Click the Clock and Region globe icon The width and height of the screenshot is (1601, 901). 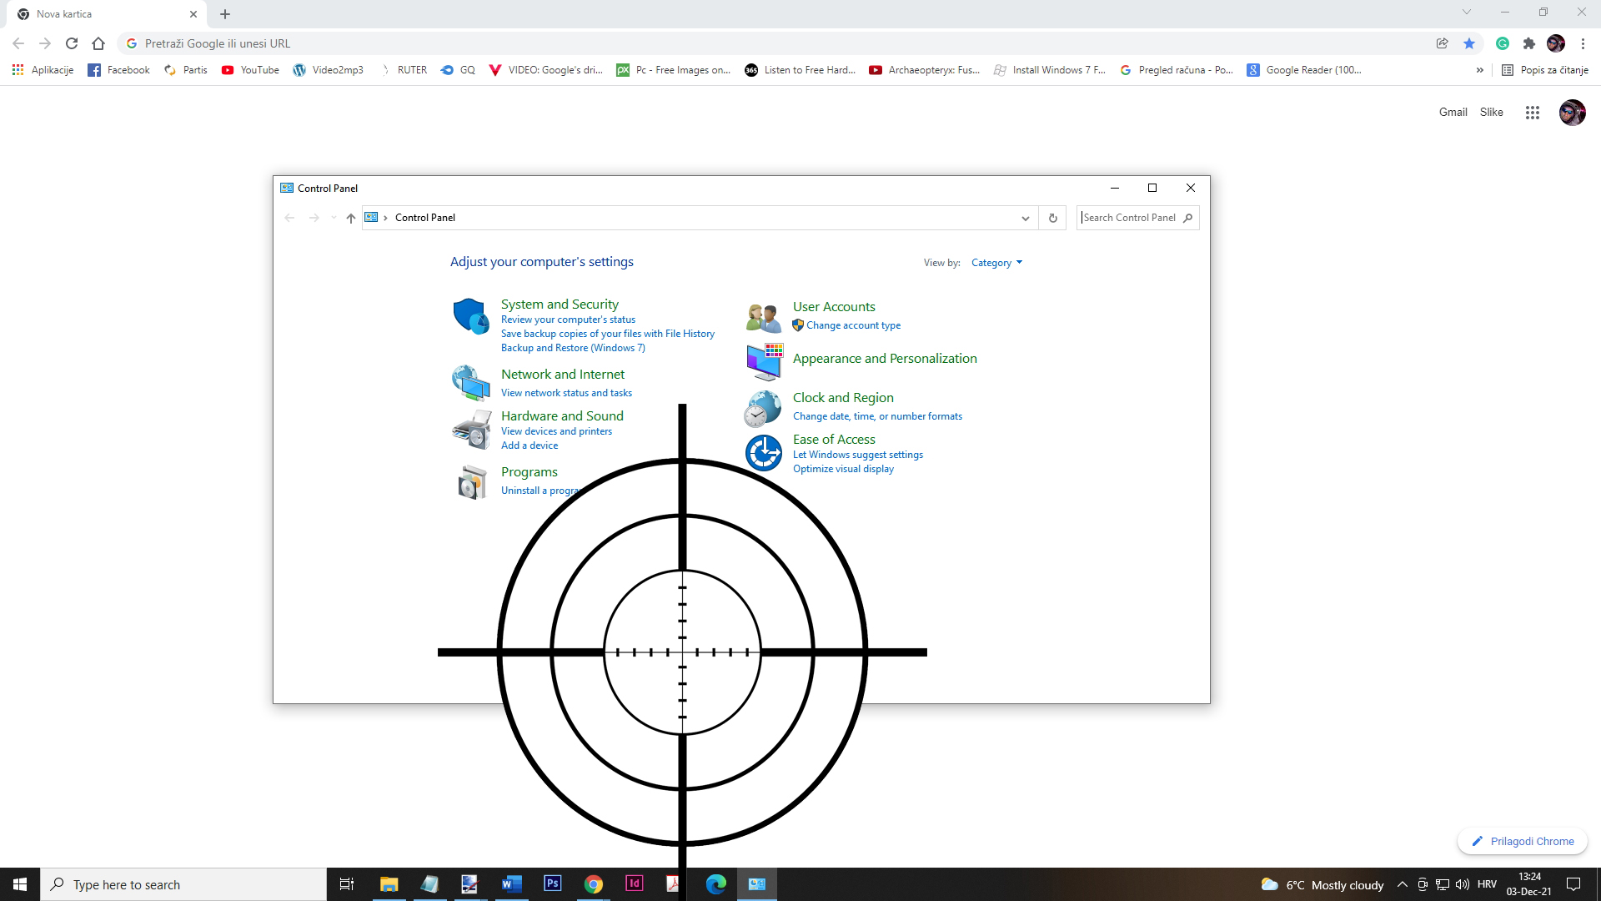pyautogui.click(x=763, y=408)
